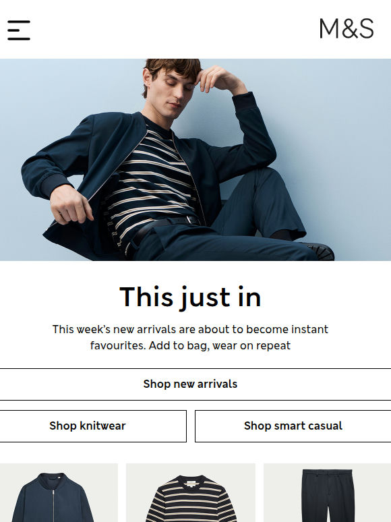View the striped jumper product thumbnail

(191, 493)
